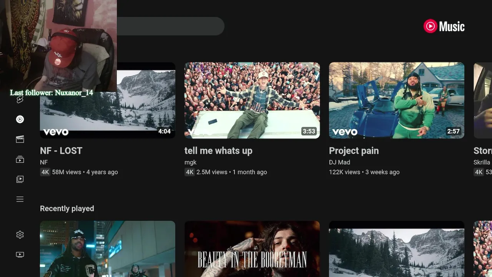This screenshot has height=277, width=492.
Task: Expand the three-line More menu
Action: (x=20, y=199)
